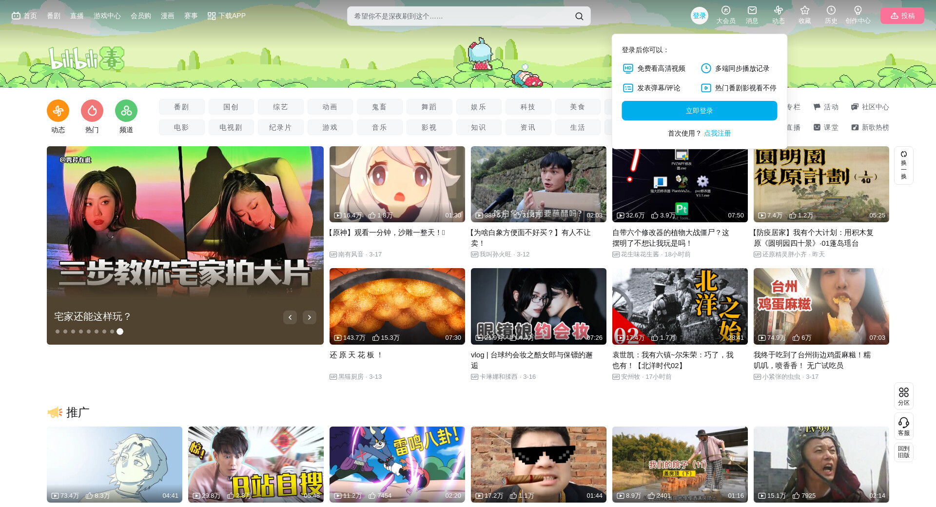Screen dimensions: 936x507
Task: Open 会员购 in top navigation
Action: [x=141, y=16]
